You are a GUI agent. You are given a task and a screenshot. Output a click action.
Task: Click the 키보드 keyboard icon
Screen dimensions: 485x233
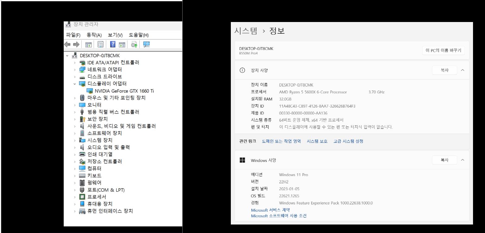(82, 175)
